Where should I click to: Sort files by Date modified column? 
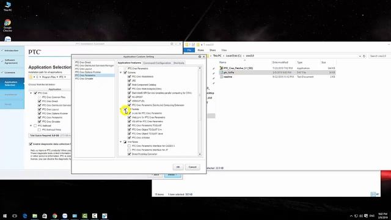coord(280,62)
